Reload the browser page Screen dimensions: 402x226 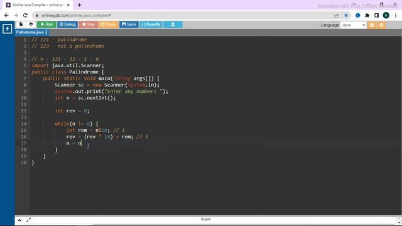coord(25,15)
